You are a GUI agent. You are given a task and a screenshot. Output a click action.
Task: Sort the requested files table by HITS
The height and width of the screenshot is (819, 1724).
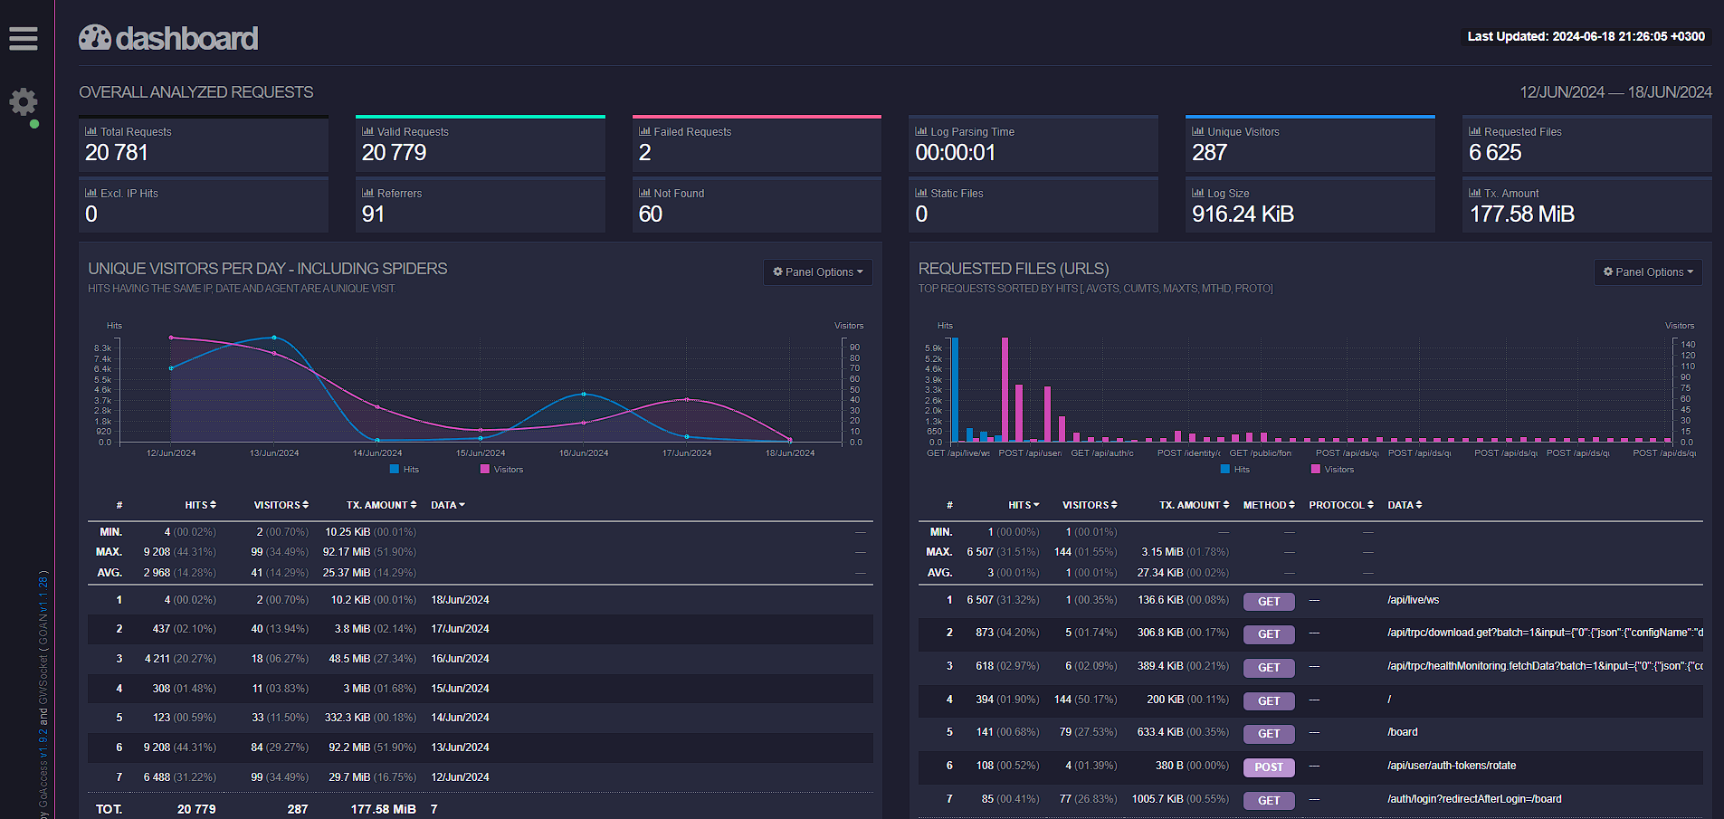tap(1023, 504)
